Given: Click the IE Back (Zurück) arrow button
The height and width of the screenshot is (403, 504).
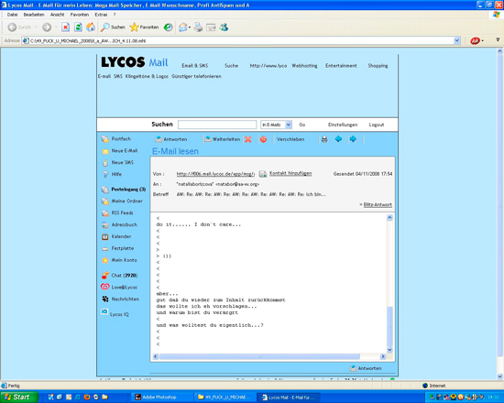Looking at the screenshot, I should pos(12,27).
